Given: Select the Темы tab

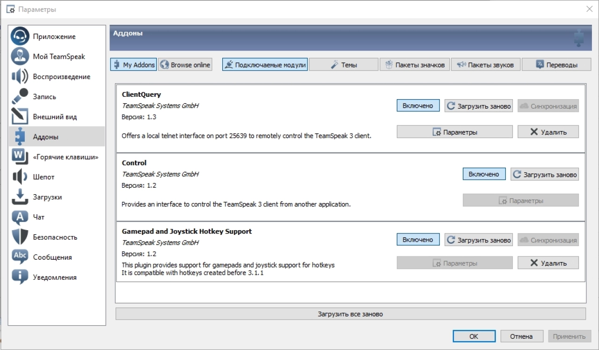Looking at the screenshot, I should pos(343,65).
